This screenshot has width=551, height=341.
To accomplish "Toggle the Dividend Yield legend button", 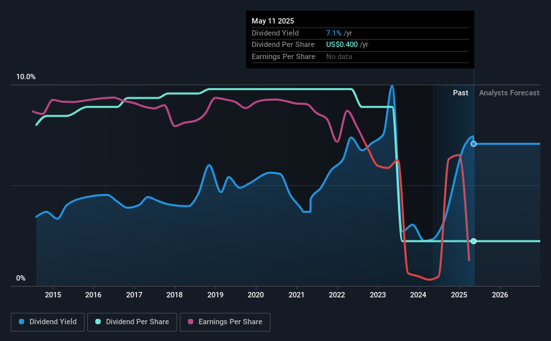I will pyautogui.click(x=48, y=322).
